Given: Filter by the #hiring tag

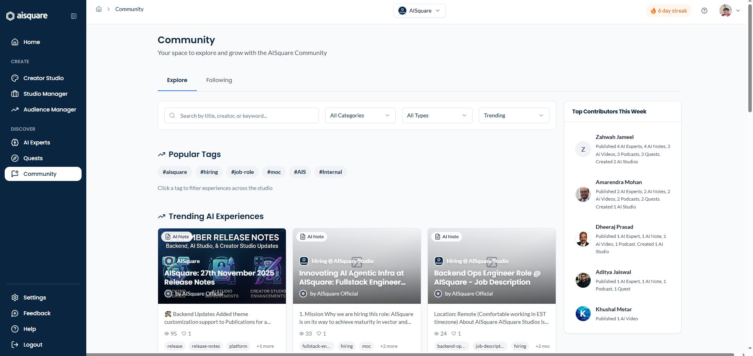Looking at the screenshot, I should click(x=209, y=172).
